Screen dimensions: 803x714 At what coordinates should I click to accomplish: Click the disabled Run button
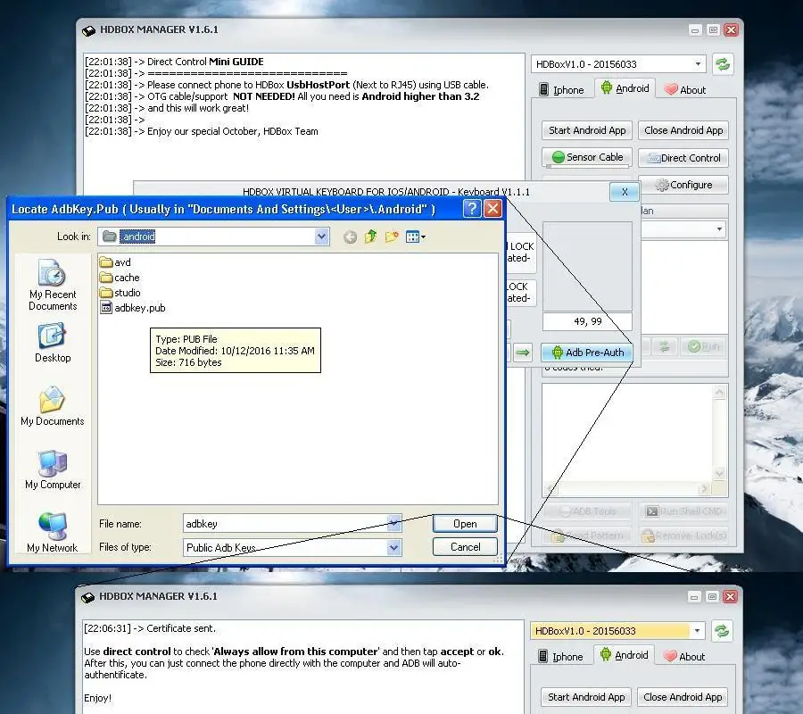(x=704, y=347)
